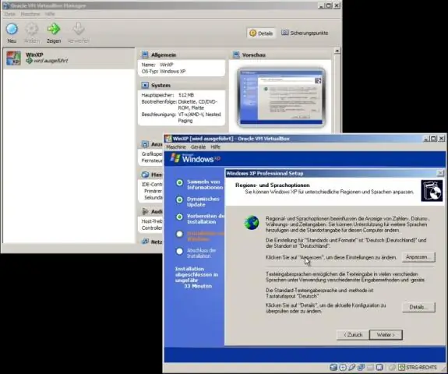Screen dimensions: 448x374
Task: Click the setup CD icon in dialog header
Action: [432, 190]
